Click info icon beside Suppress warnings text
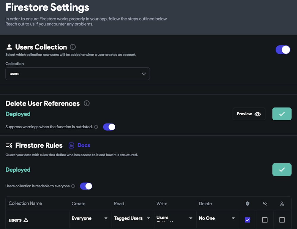This screenshot has height=229, width=297. [x=96, y=127]
